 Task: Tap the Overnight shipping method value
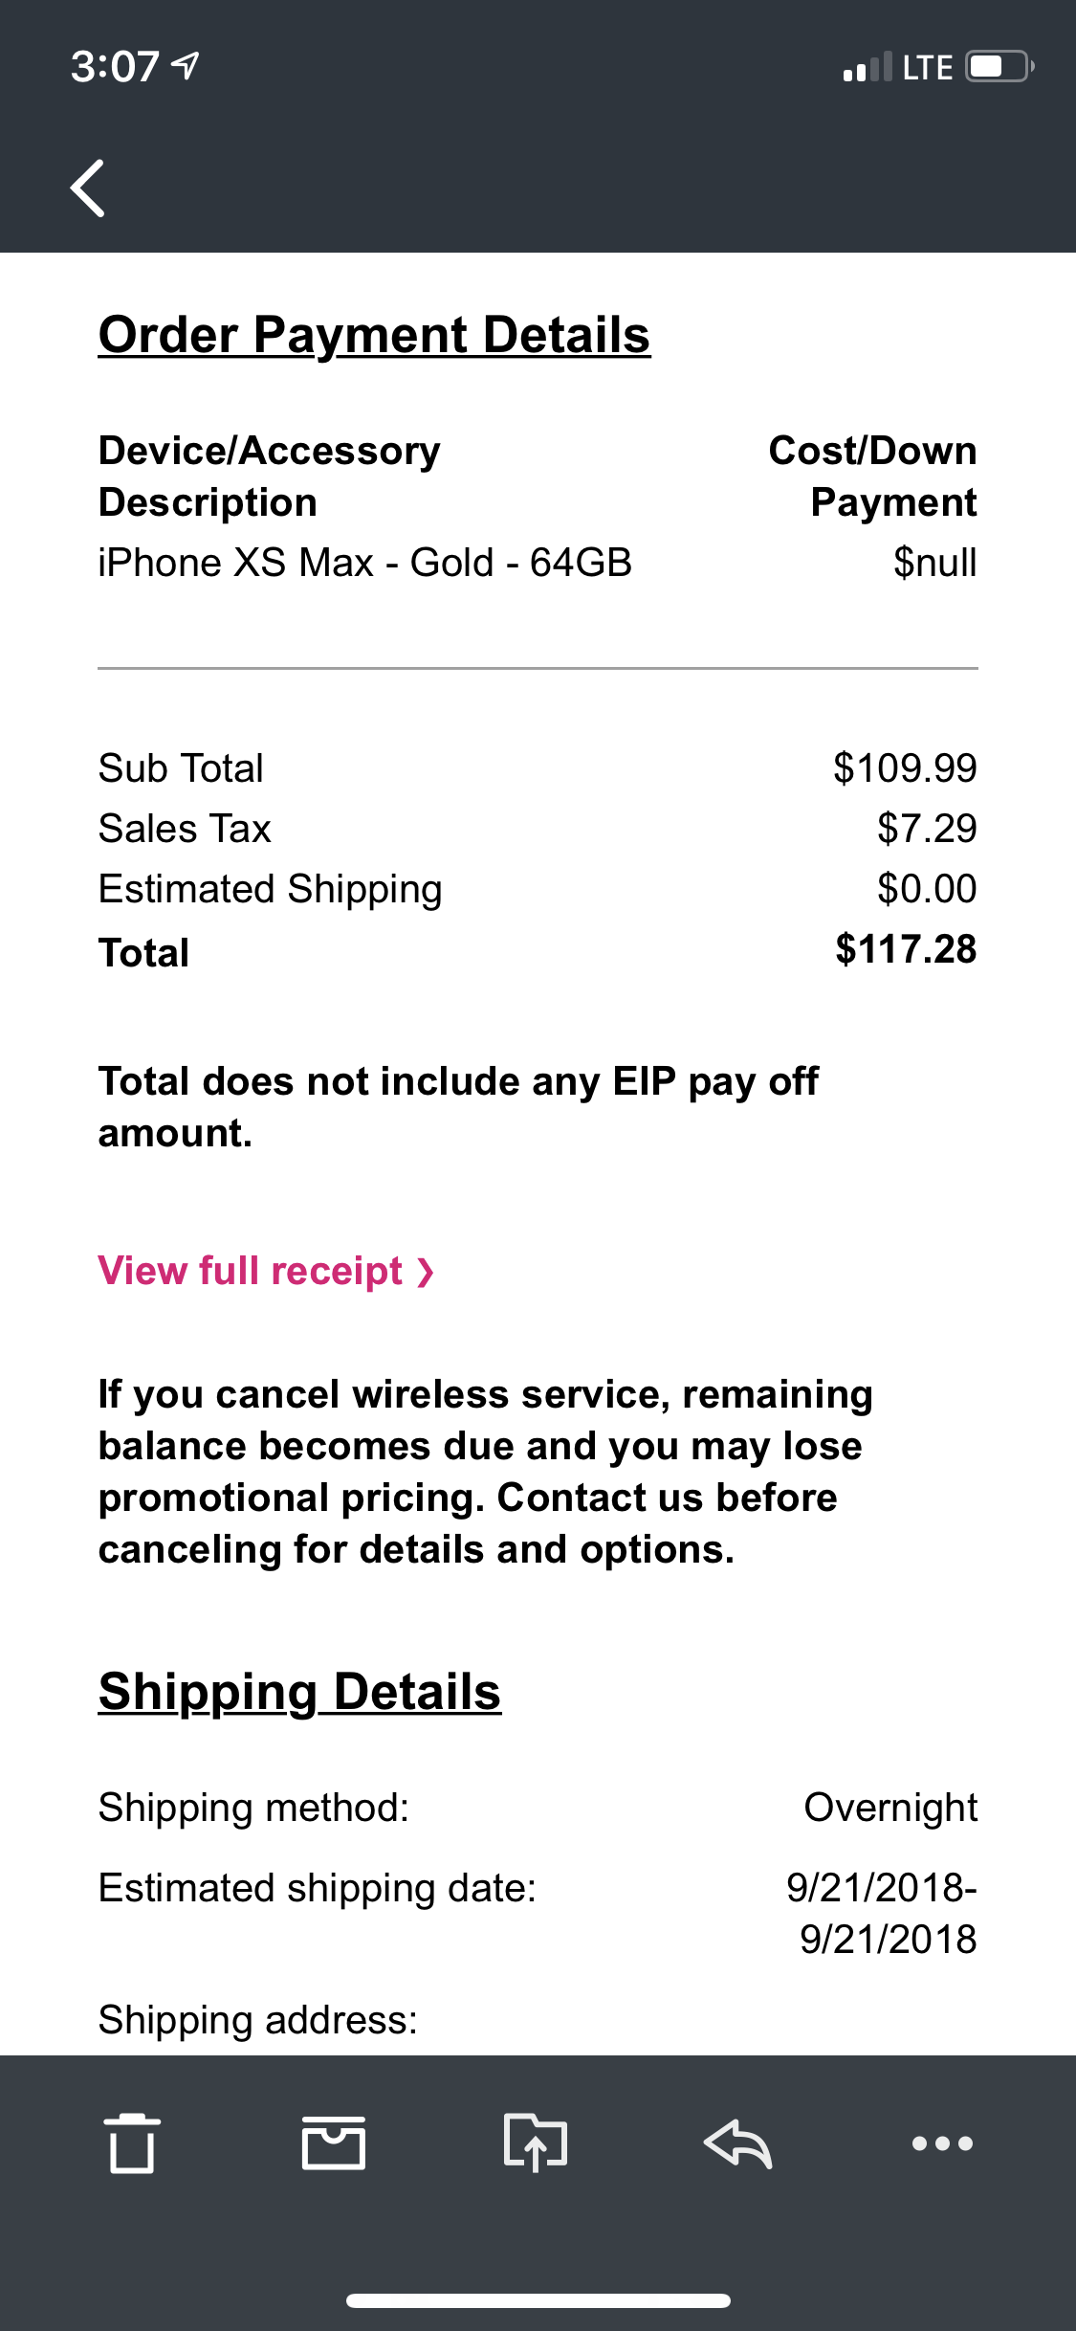point(889,1808)
